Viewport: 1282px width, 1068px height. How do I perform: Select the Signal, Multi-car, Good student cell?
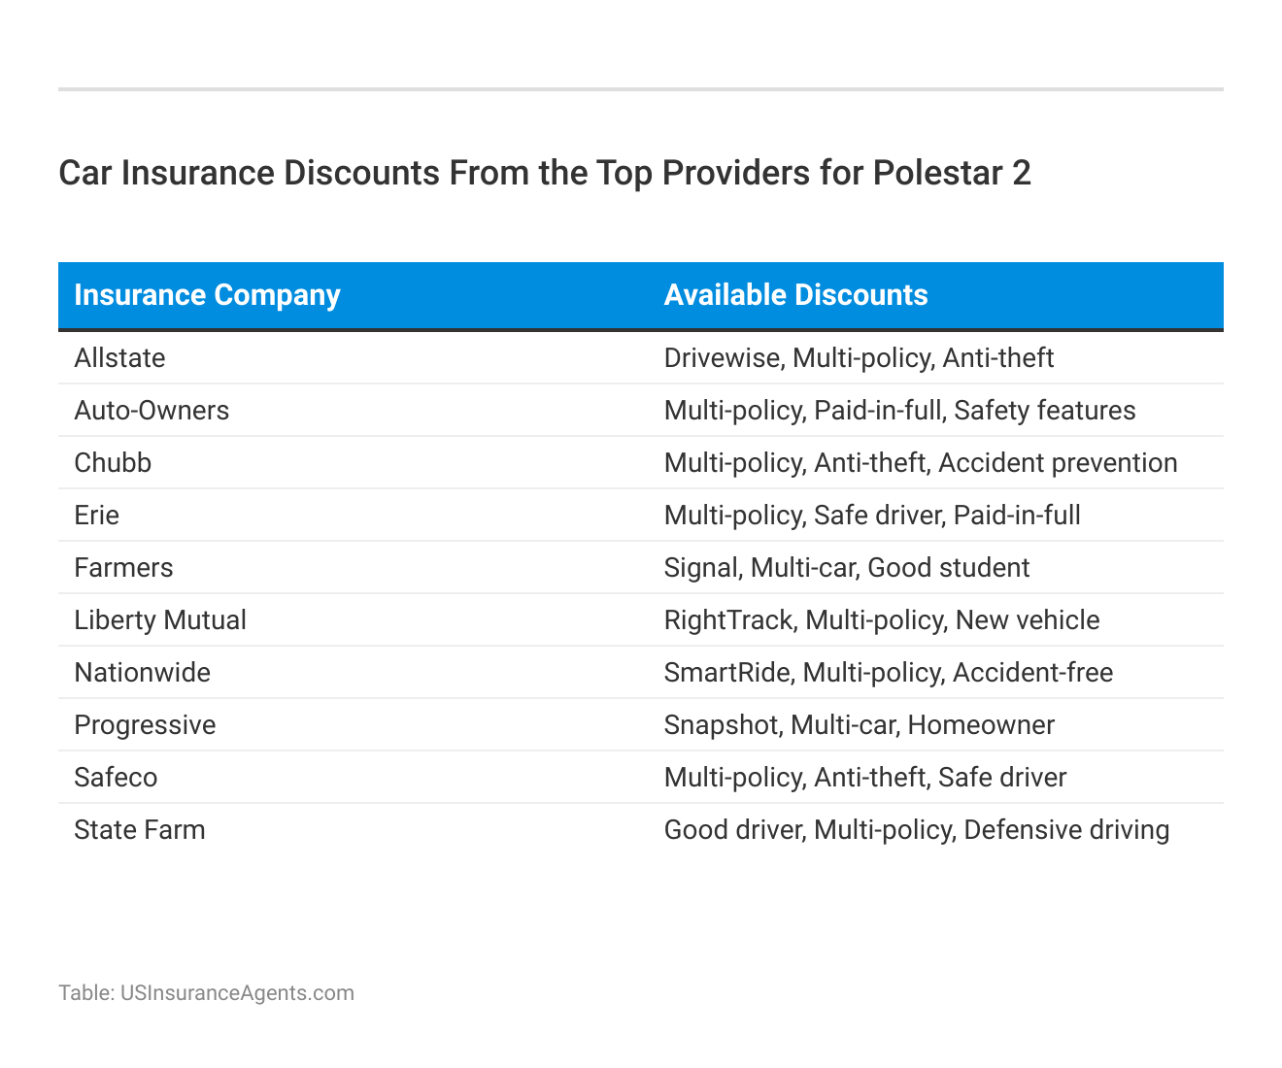pos(846,568)
